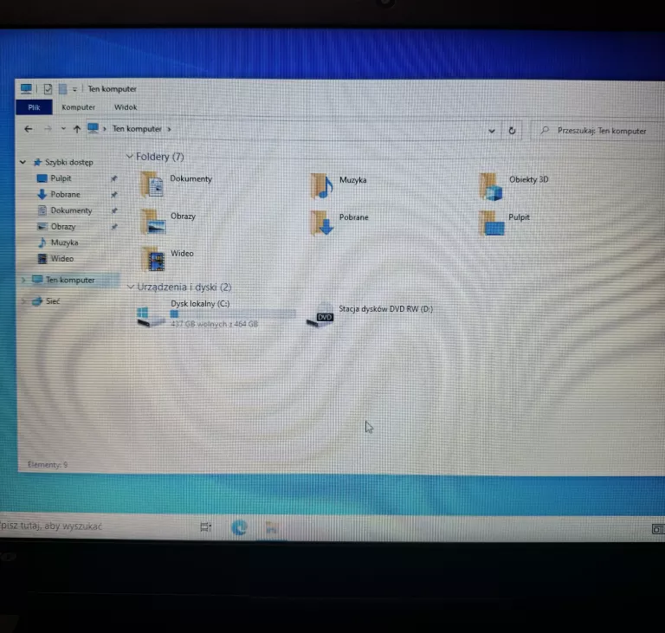Click the Dysk lokalny (C:) capacity bar

coord(232,313)
